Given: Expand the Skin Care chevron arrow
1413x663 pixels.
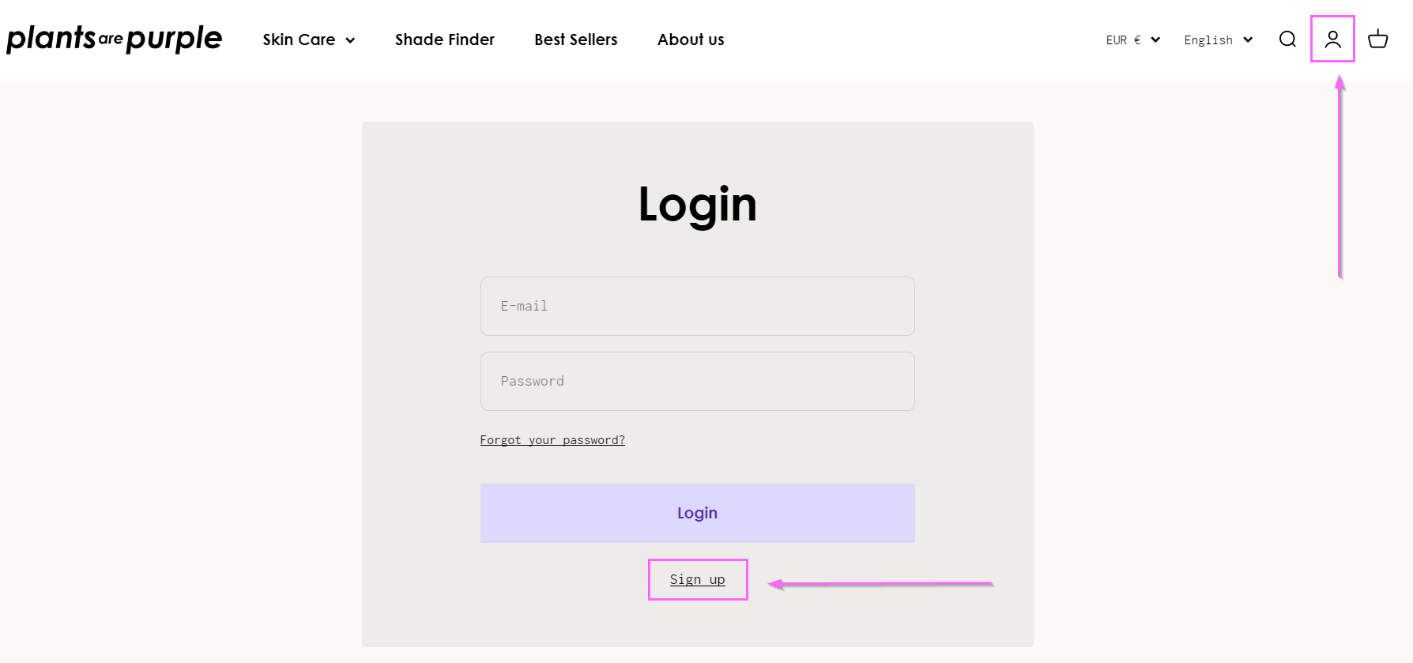Looking at the screenshot, I should tap(350, 40).
